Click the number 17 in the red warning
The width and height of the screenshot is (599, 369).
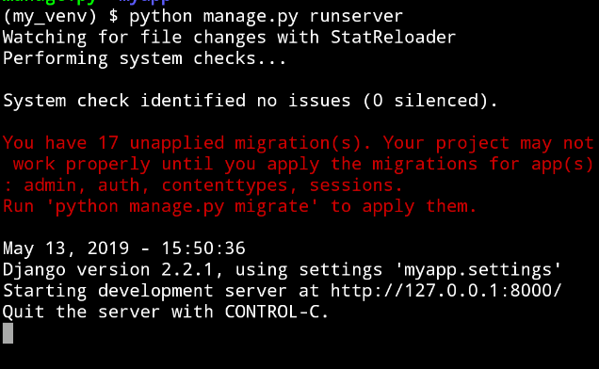click(108, 143)
